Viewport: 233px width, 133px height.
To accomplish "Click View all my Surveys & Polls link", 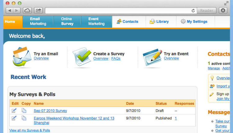I will (30, 131).
